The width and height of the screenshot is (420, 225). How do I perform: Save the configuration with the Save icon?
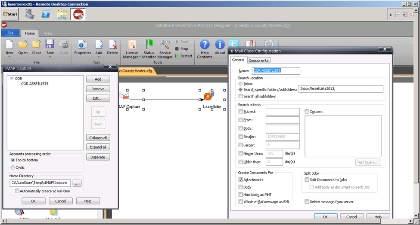[50, 45]
